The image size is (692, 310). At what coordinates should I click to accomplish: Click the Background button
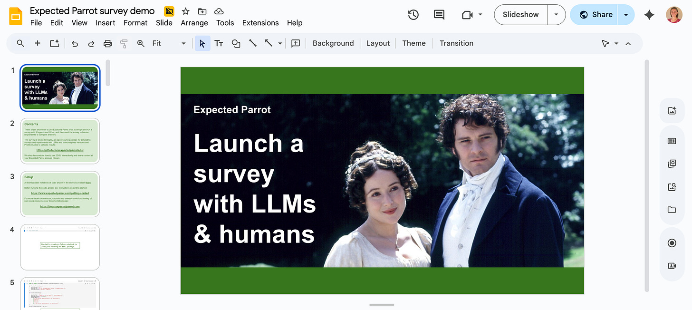coord(333,43)
